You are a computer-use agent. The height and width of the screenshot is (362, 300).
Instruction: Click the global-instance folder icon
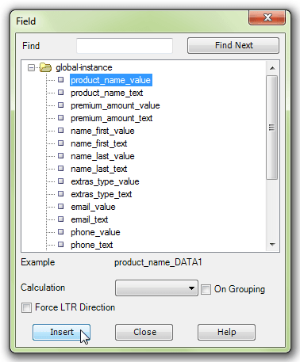pos(46,67)
